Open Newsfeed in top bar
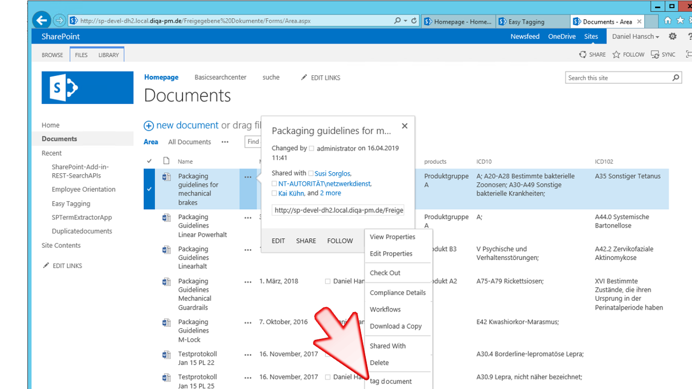The image size is (692, 389). tap(525, 36)
